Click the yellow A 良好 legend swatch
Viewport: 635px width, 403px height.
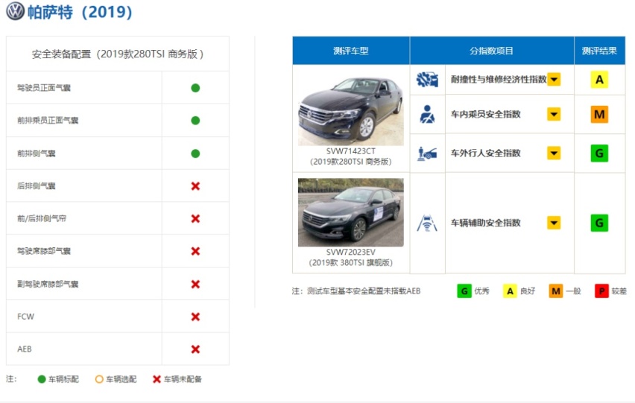click(x=510, y=291)
